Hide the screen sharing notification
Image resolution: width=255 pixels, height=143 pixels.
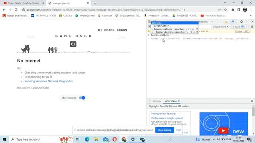(178, 130)
